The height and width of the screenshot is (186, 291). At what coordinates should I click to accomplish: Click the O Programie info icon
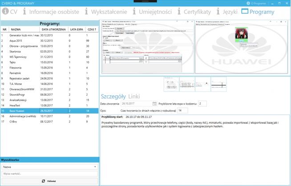tap(248, 4)
